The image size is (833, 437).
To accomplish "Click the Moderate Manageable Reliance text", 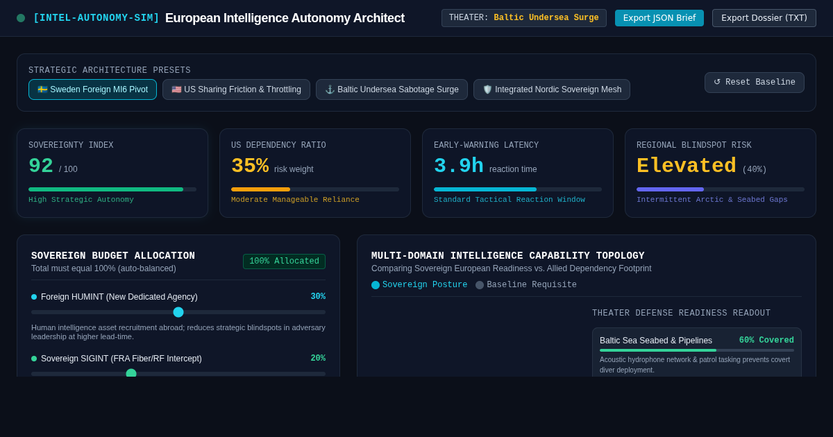I will pyautogui.click(x=295, y=200).
